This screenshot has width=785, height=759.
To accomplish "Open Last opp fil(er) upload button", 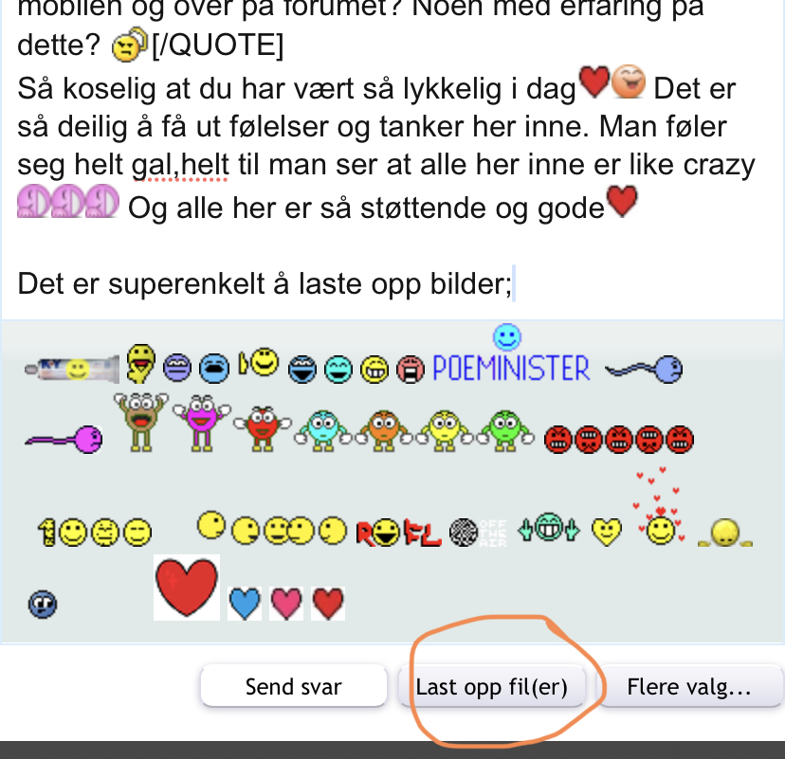I will [492, 686].
